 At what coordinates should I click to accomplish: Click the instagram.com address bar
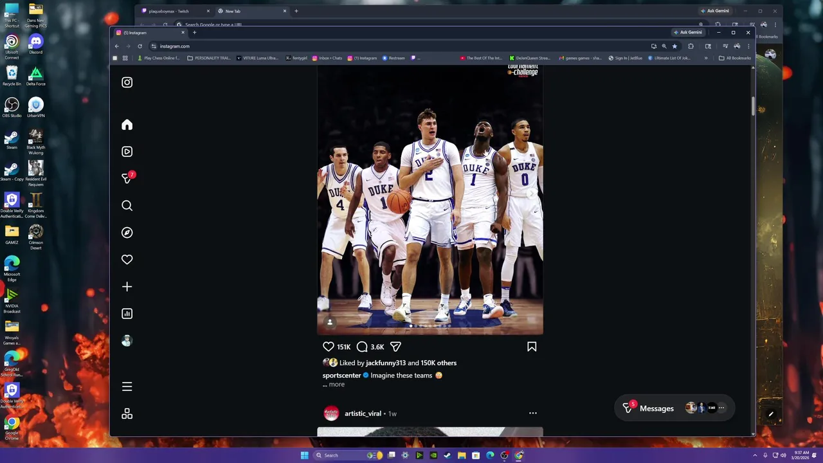point(399,46)
